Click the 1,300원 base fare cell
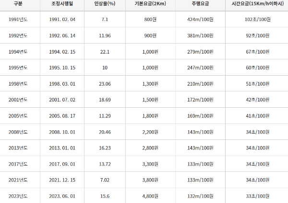Image resolution: width=288 pixels, height=203 pixels. [x=150, y=84]
